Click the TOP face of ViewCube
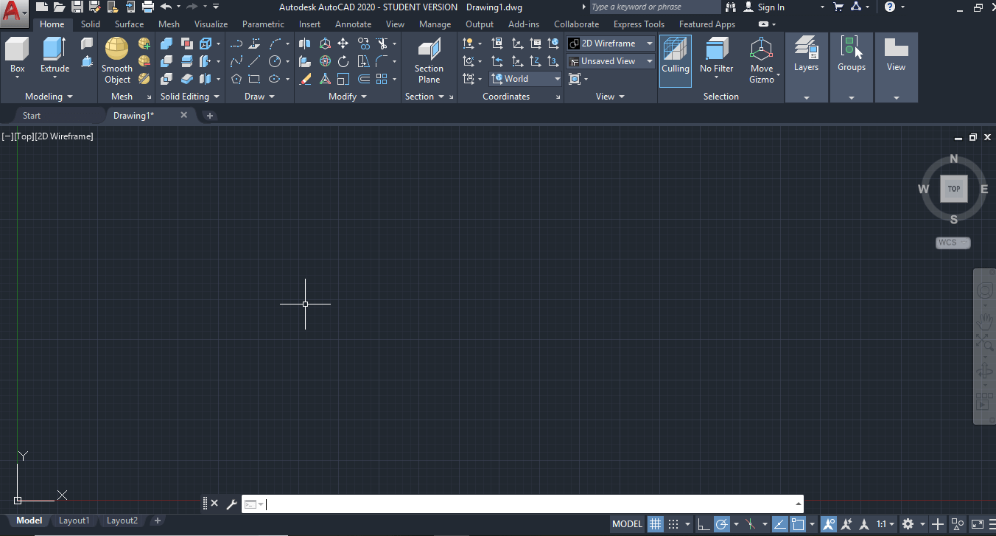This screenshot has height=536, width=996. pyautogui.click(x=954, y=189)
